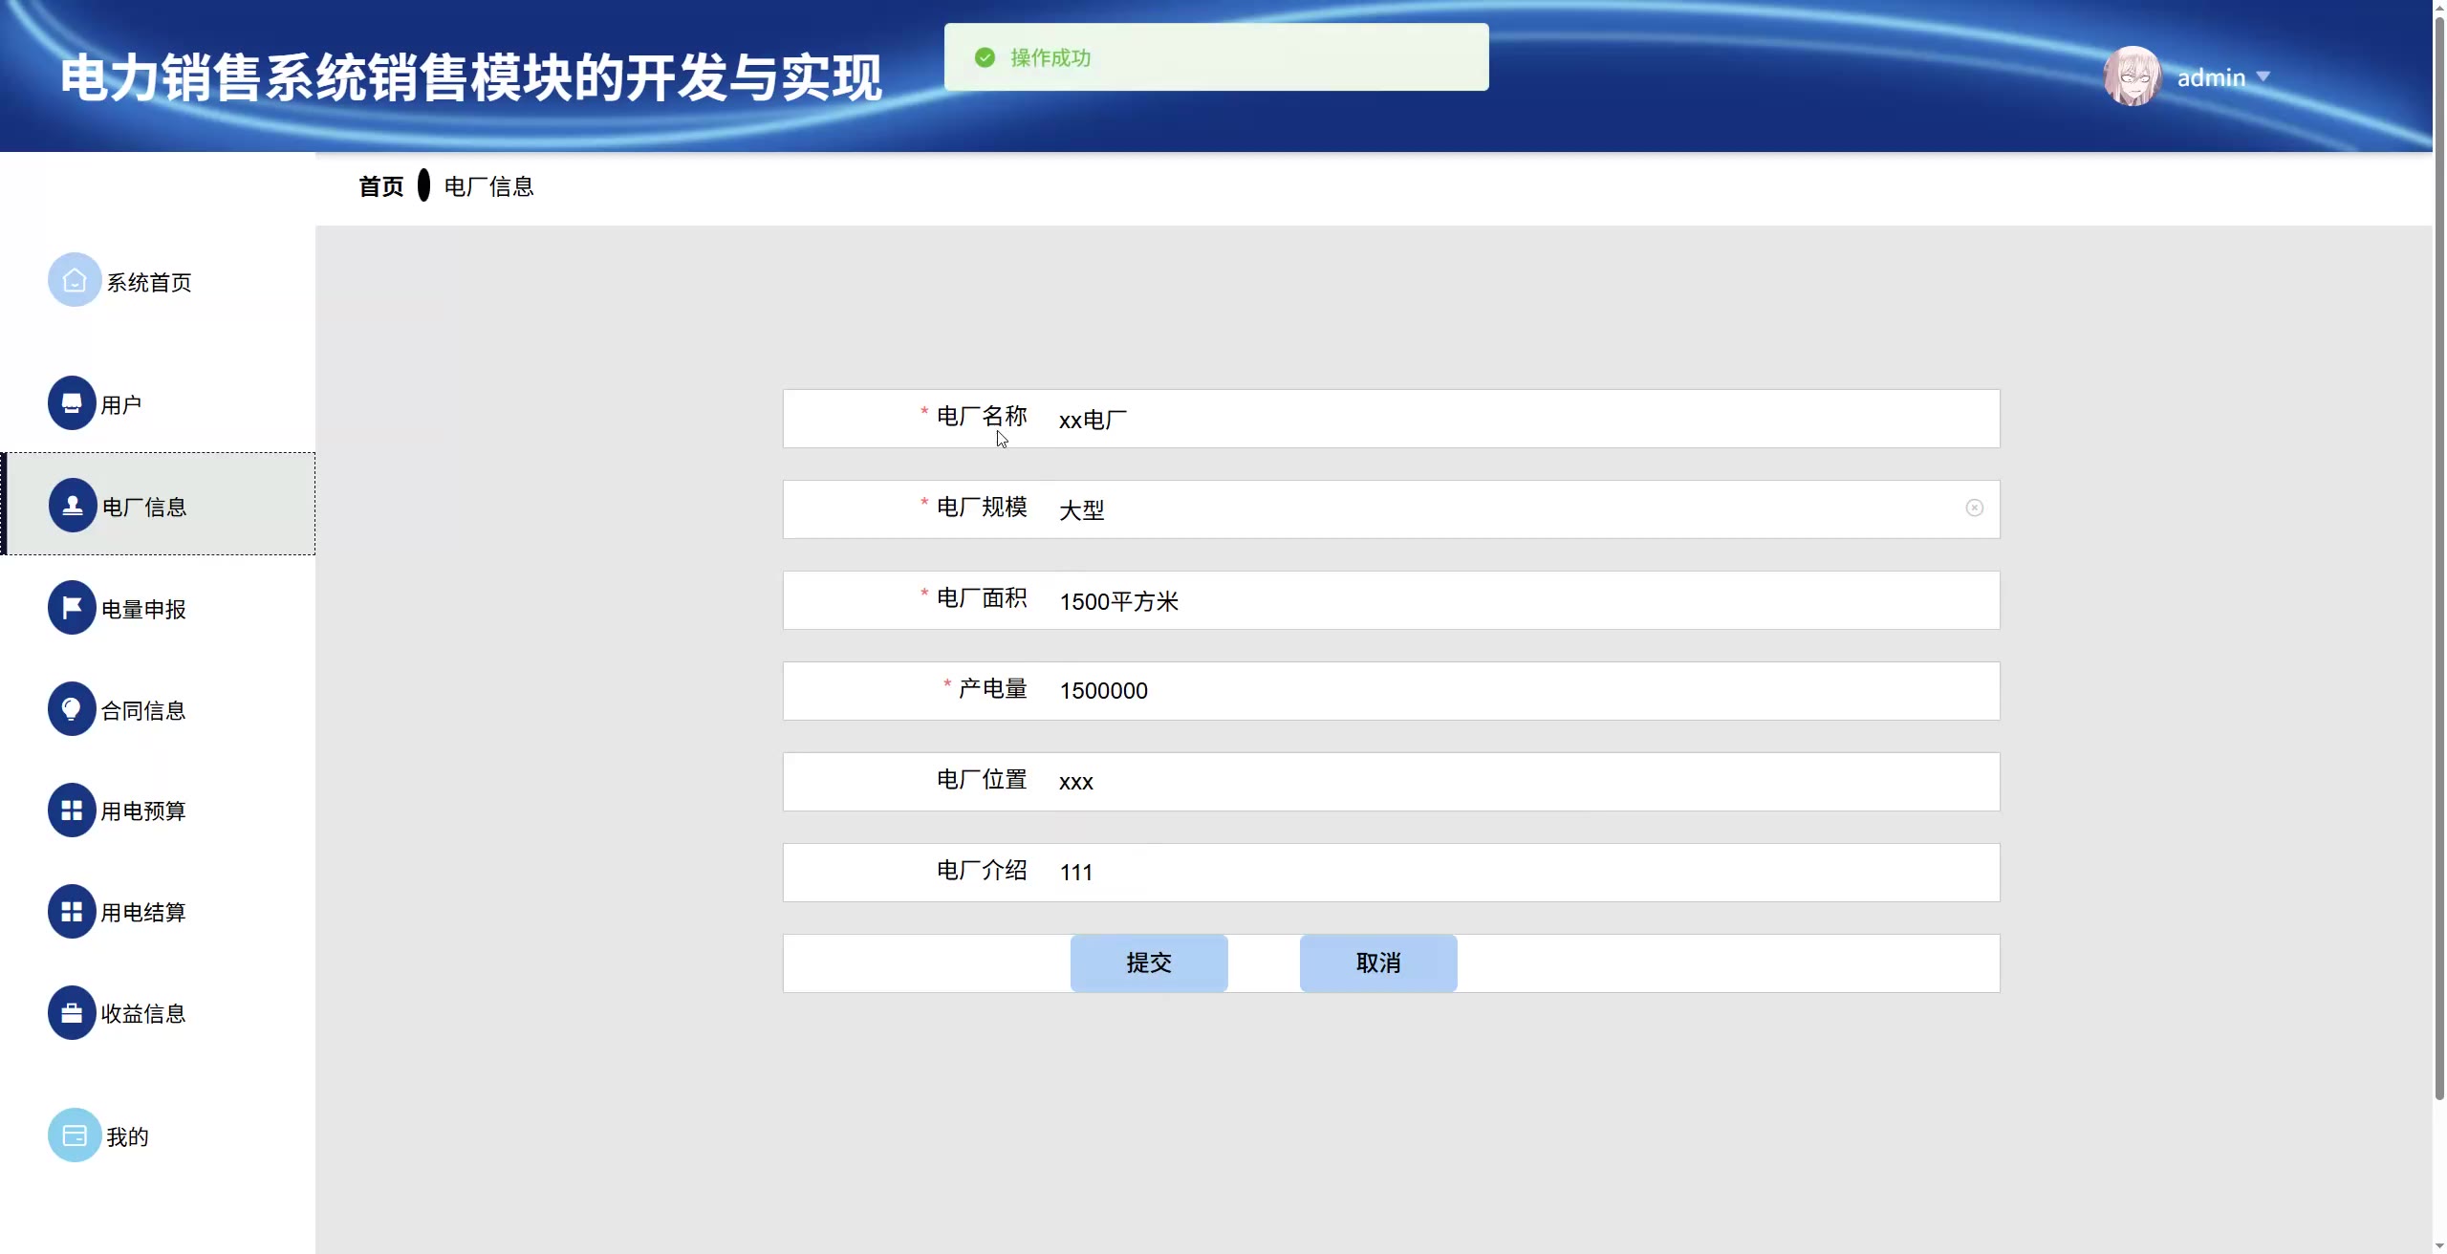This screenshot has height=1254, width=2447.
Task: Click the 电厂信息 person icon
Action: 73,506
